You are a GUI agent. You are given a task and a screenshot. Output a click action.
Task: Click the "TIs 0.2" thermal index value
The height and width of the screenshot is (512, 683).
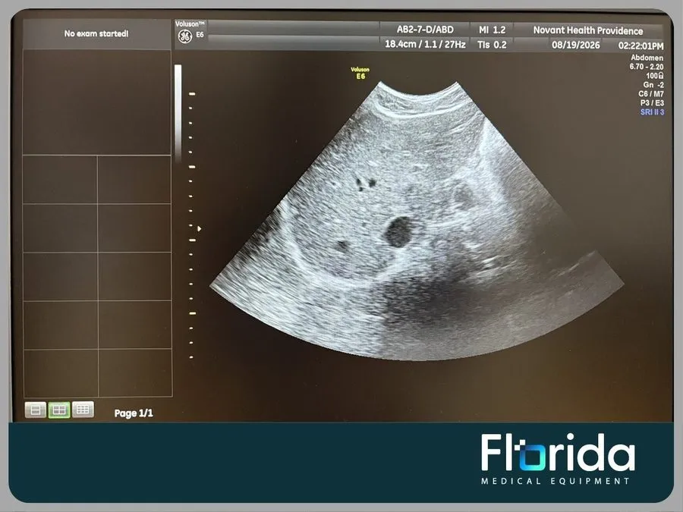click(492, 45)
